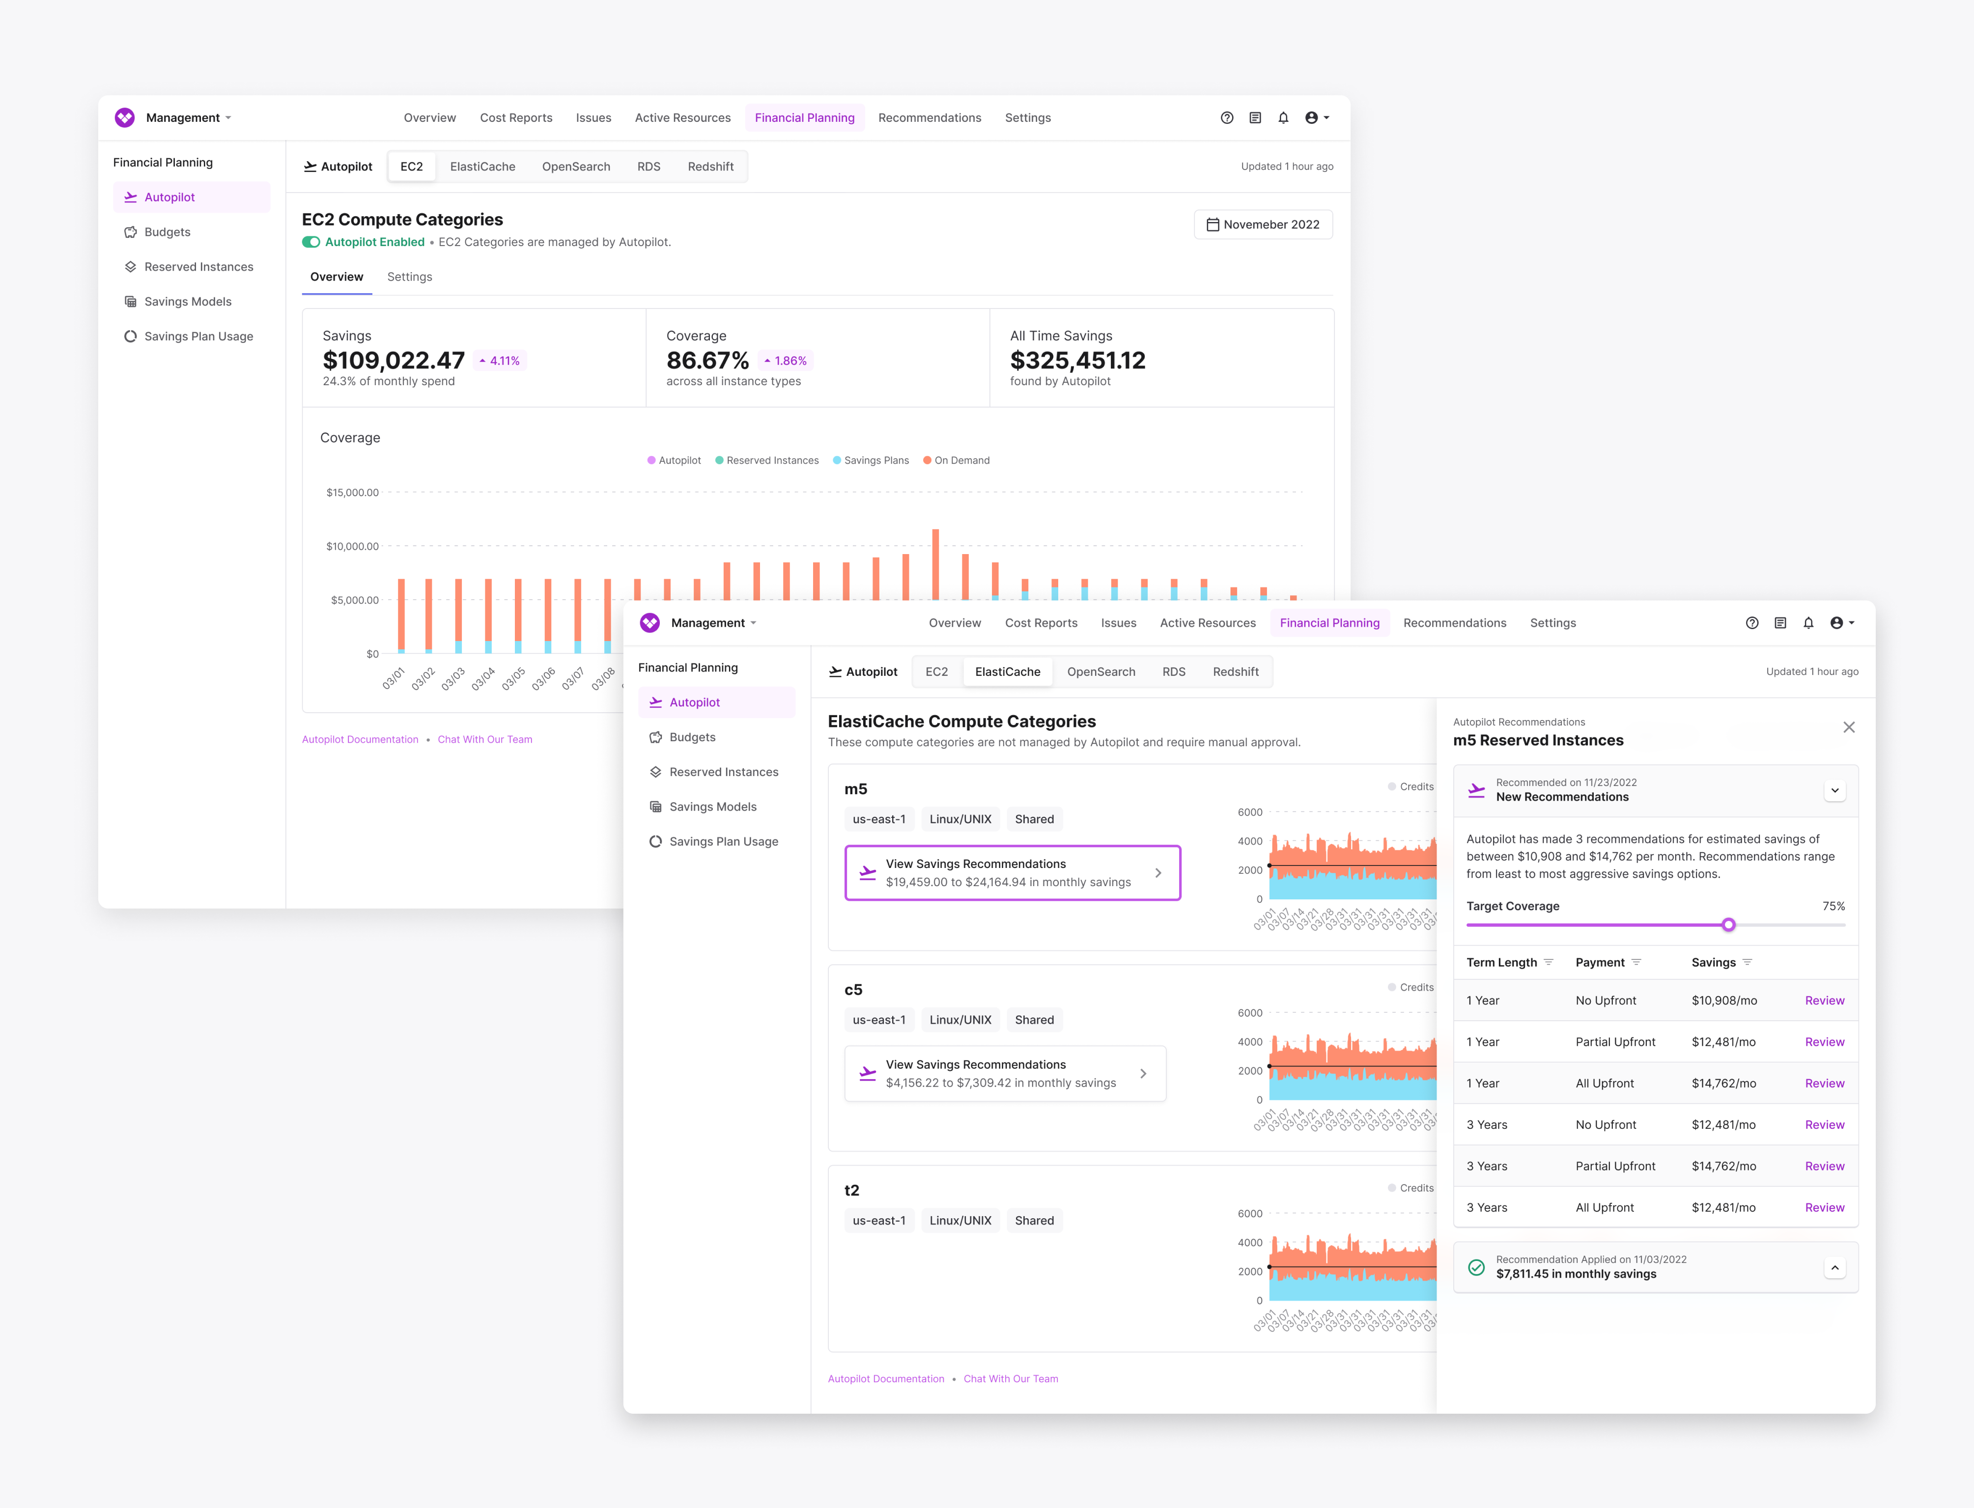Switch to the OpenSearch tab in the front window

coord(1100,671)
